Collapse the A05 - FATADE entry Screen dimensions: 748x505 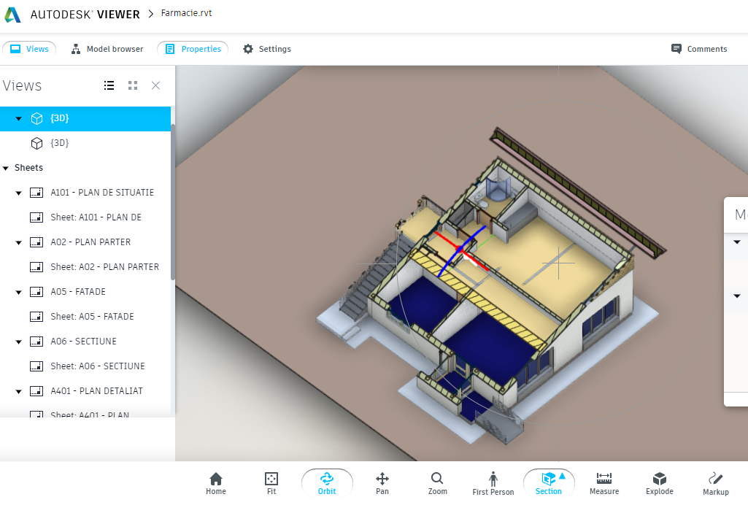pos(18,291)
